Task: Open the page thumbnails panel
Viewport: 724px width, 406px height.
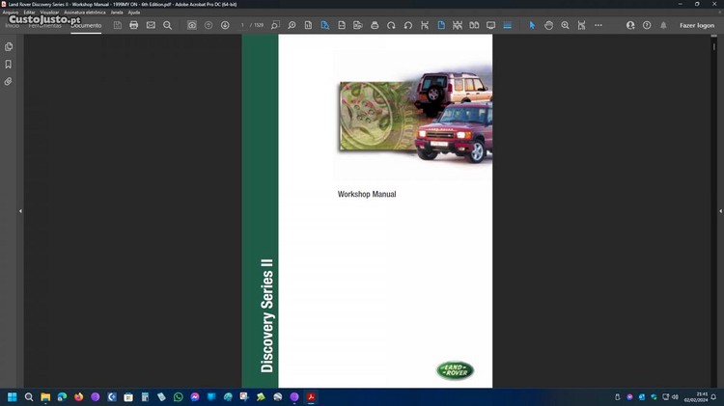Action: (9, 46)
